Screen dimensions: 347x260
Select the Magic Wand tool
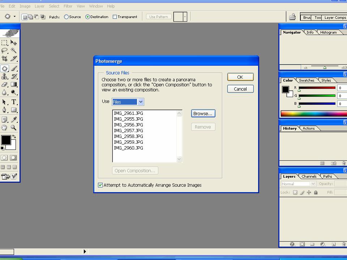[x=13, y=51]
